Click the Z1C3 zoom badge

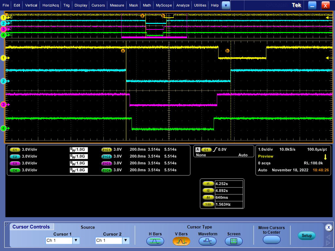(x=106, y=163)
